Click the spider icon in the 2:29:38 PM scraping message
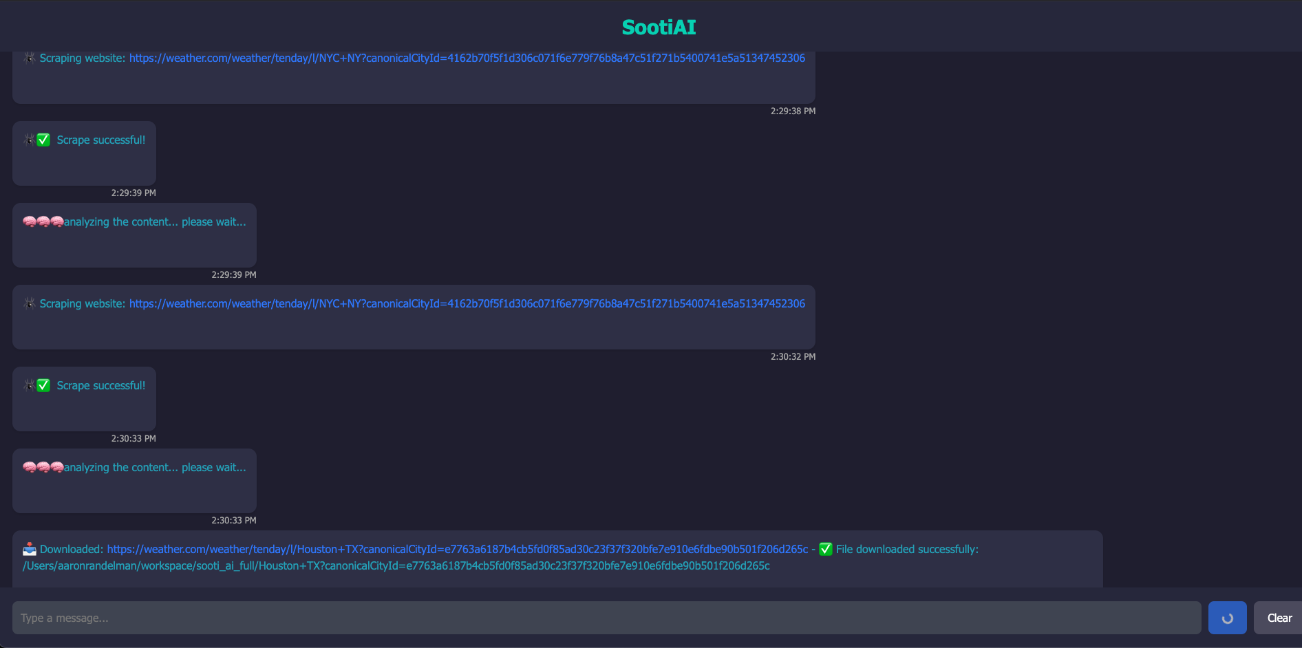Image resolution: width=1302 pixels, height=648 pixels. point(30,58)
